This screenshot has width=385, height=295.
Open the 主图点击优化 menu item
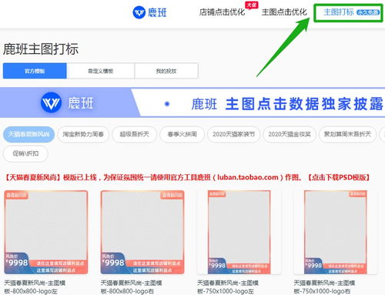pos(284,12)
